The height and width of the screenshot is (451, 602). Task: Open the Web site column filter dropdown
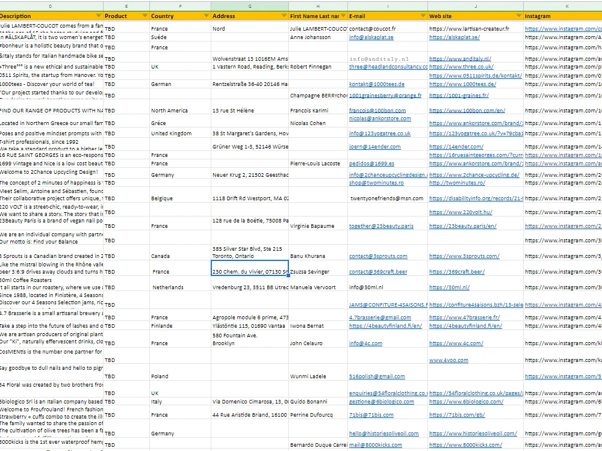tap(519, 16)
